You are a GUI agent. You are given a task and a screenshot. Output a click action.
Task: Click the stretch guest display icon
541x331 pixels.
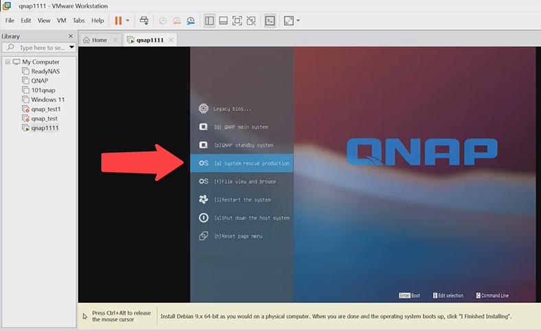click(x=289, y=21)
